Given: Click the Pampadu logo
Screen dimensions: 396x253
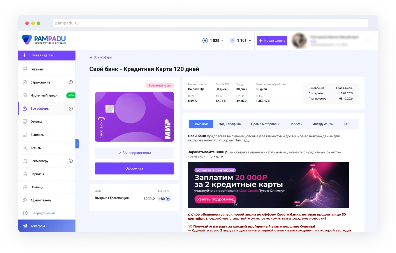Looking at the screenshot, I should 44,40.
